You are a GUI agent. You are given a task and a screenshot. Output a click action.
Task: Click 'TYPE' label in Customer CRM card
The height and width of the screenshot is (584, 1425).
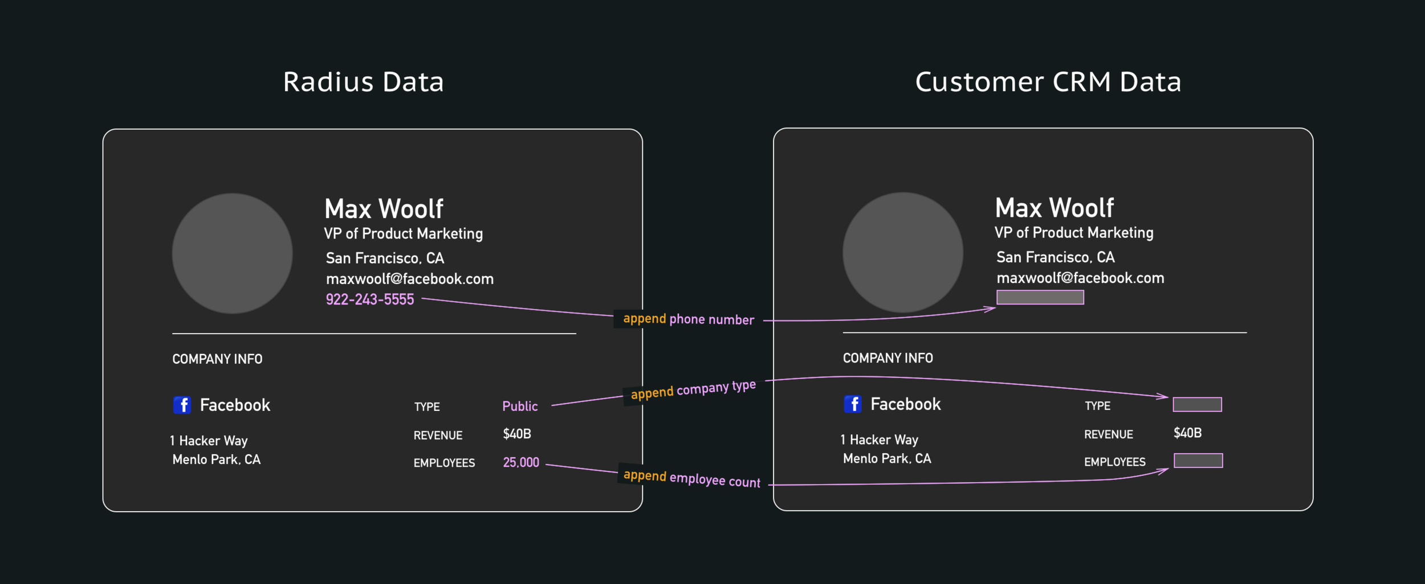pyautogui.click(x=1097, y=406)
